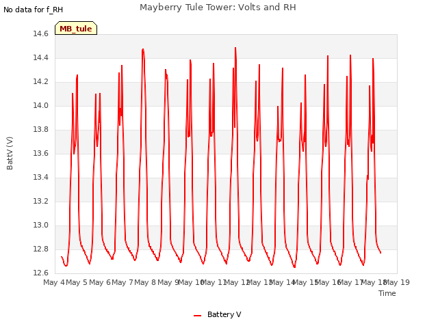Click the 'No data for f_RH' message
Screen dimensions: 438x328
33,10
